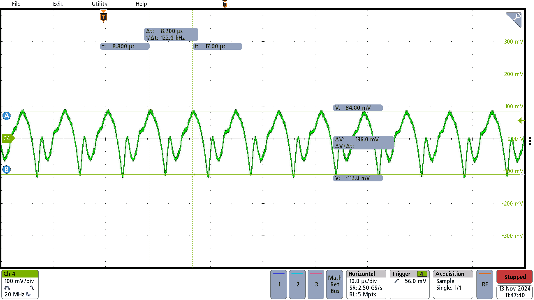Click the probe icon in Ch 4 badge
The height and width of the screenshot is (300, 534).
[7, 288]
